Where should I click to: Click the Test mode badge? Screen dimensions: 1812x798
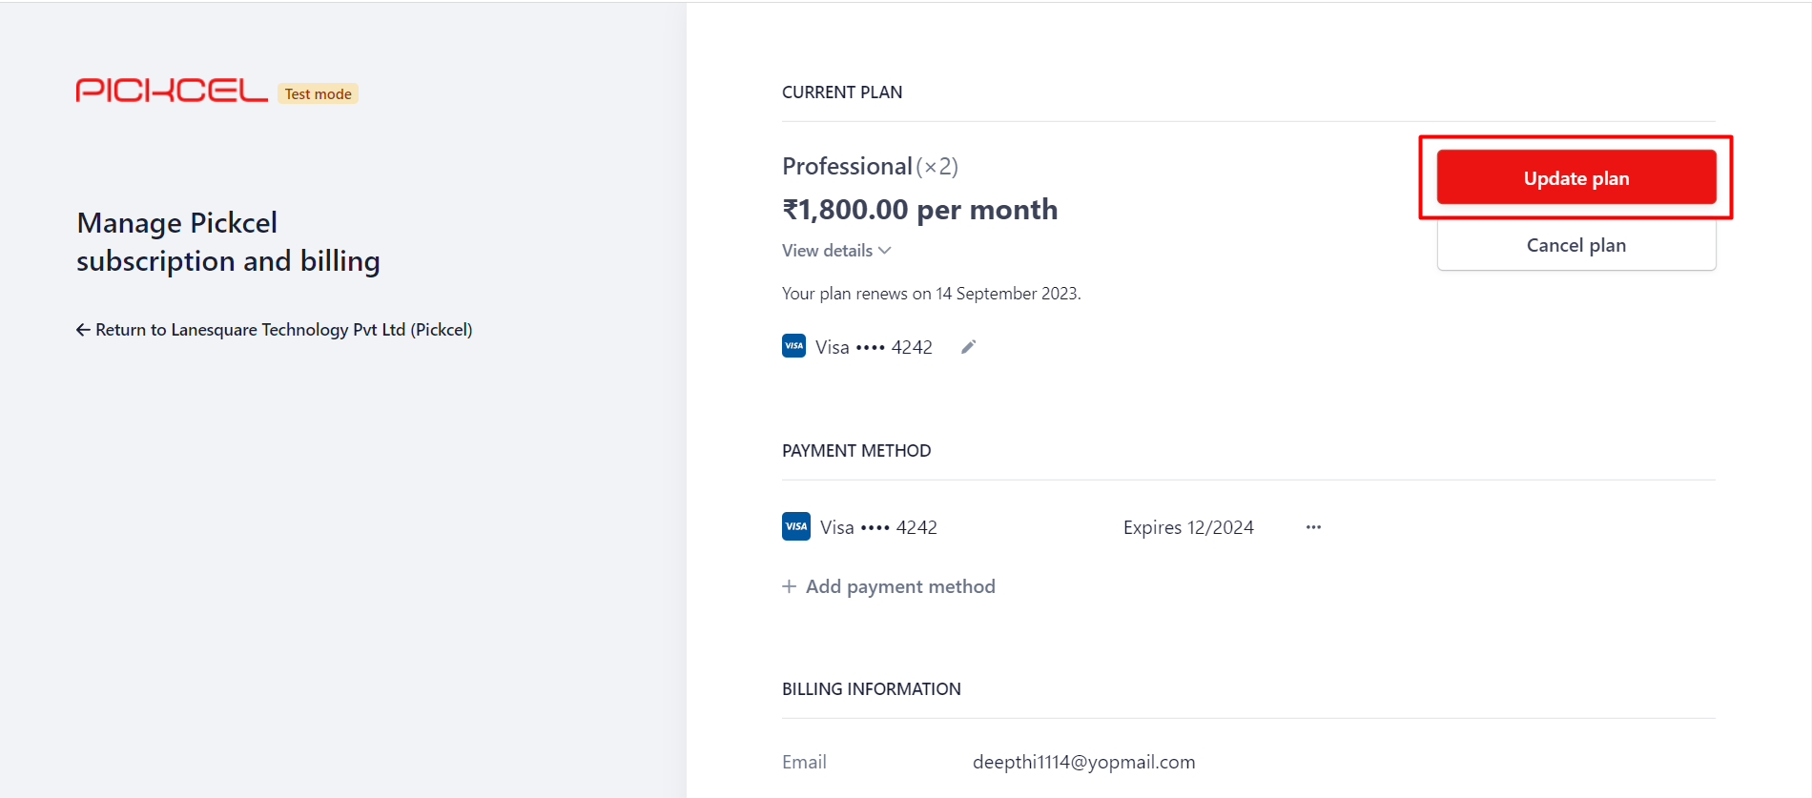tap(318, 93)
